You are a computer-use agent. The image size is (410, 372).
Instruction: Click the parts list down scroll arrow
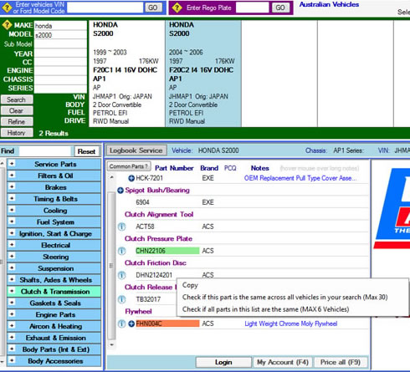pyautogui.click(x=111, y=344)
